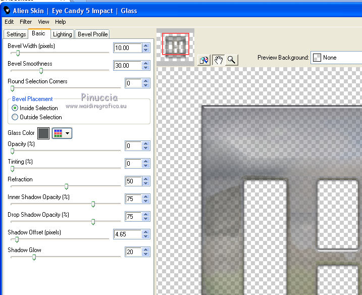362x295 pixels.
Task: Open the Preview Background dropdown
Action: click(337, 58)
